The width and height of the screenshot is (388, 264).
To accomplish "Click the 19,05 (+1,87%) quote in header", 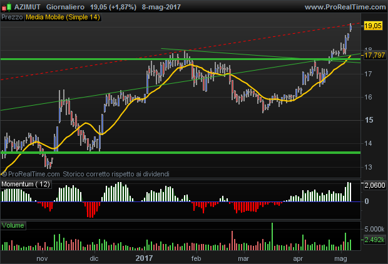I will 113,7.
